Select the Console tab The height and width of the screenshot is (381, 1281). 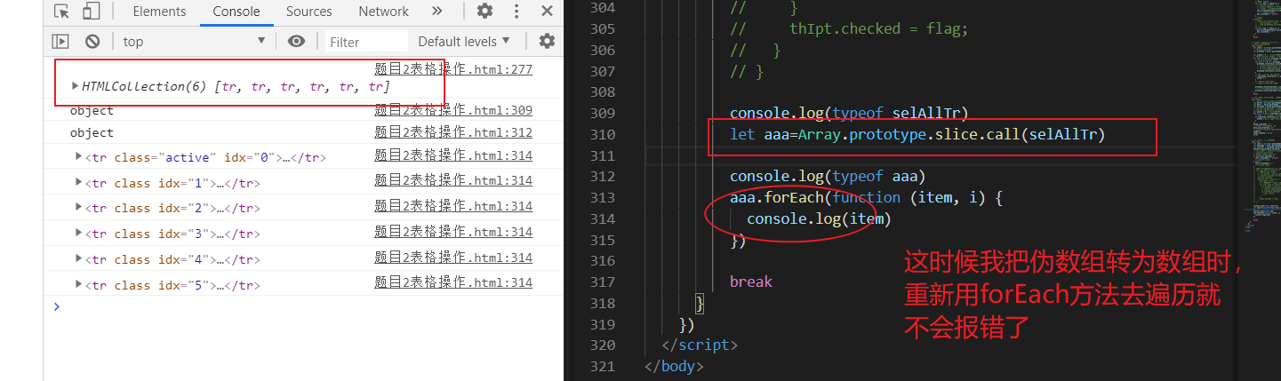[x=236, y=12]
